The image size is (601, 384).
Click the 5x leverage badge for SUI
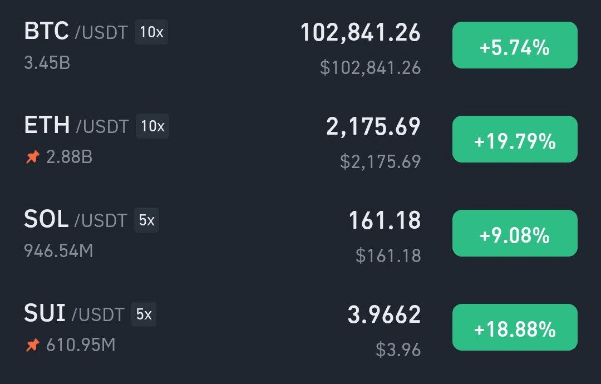click(144, 314)
